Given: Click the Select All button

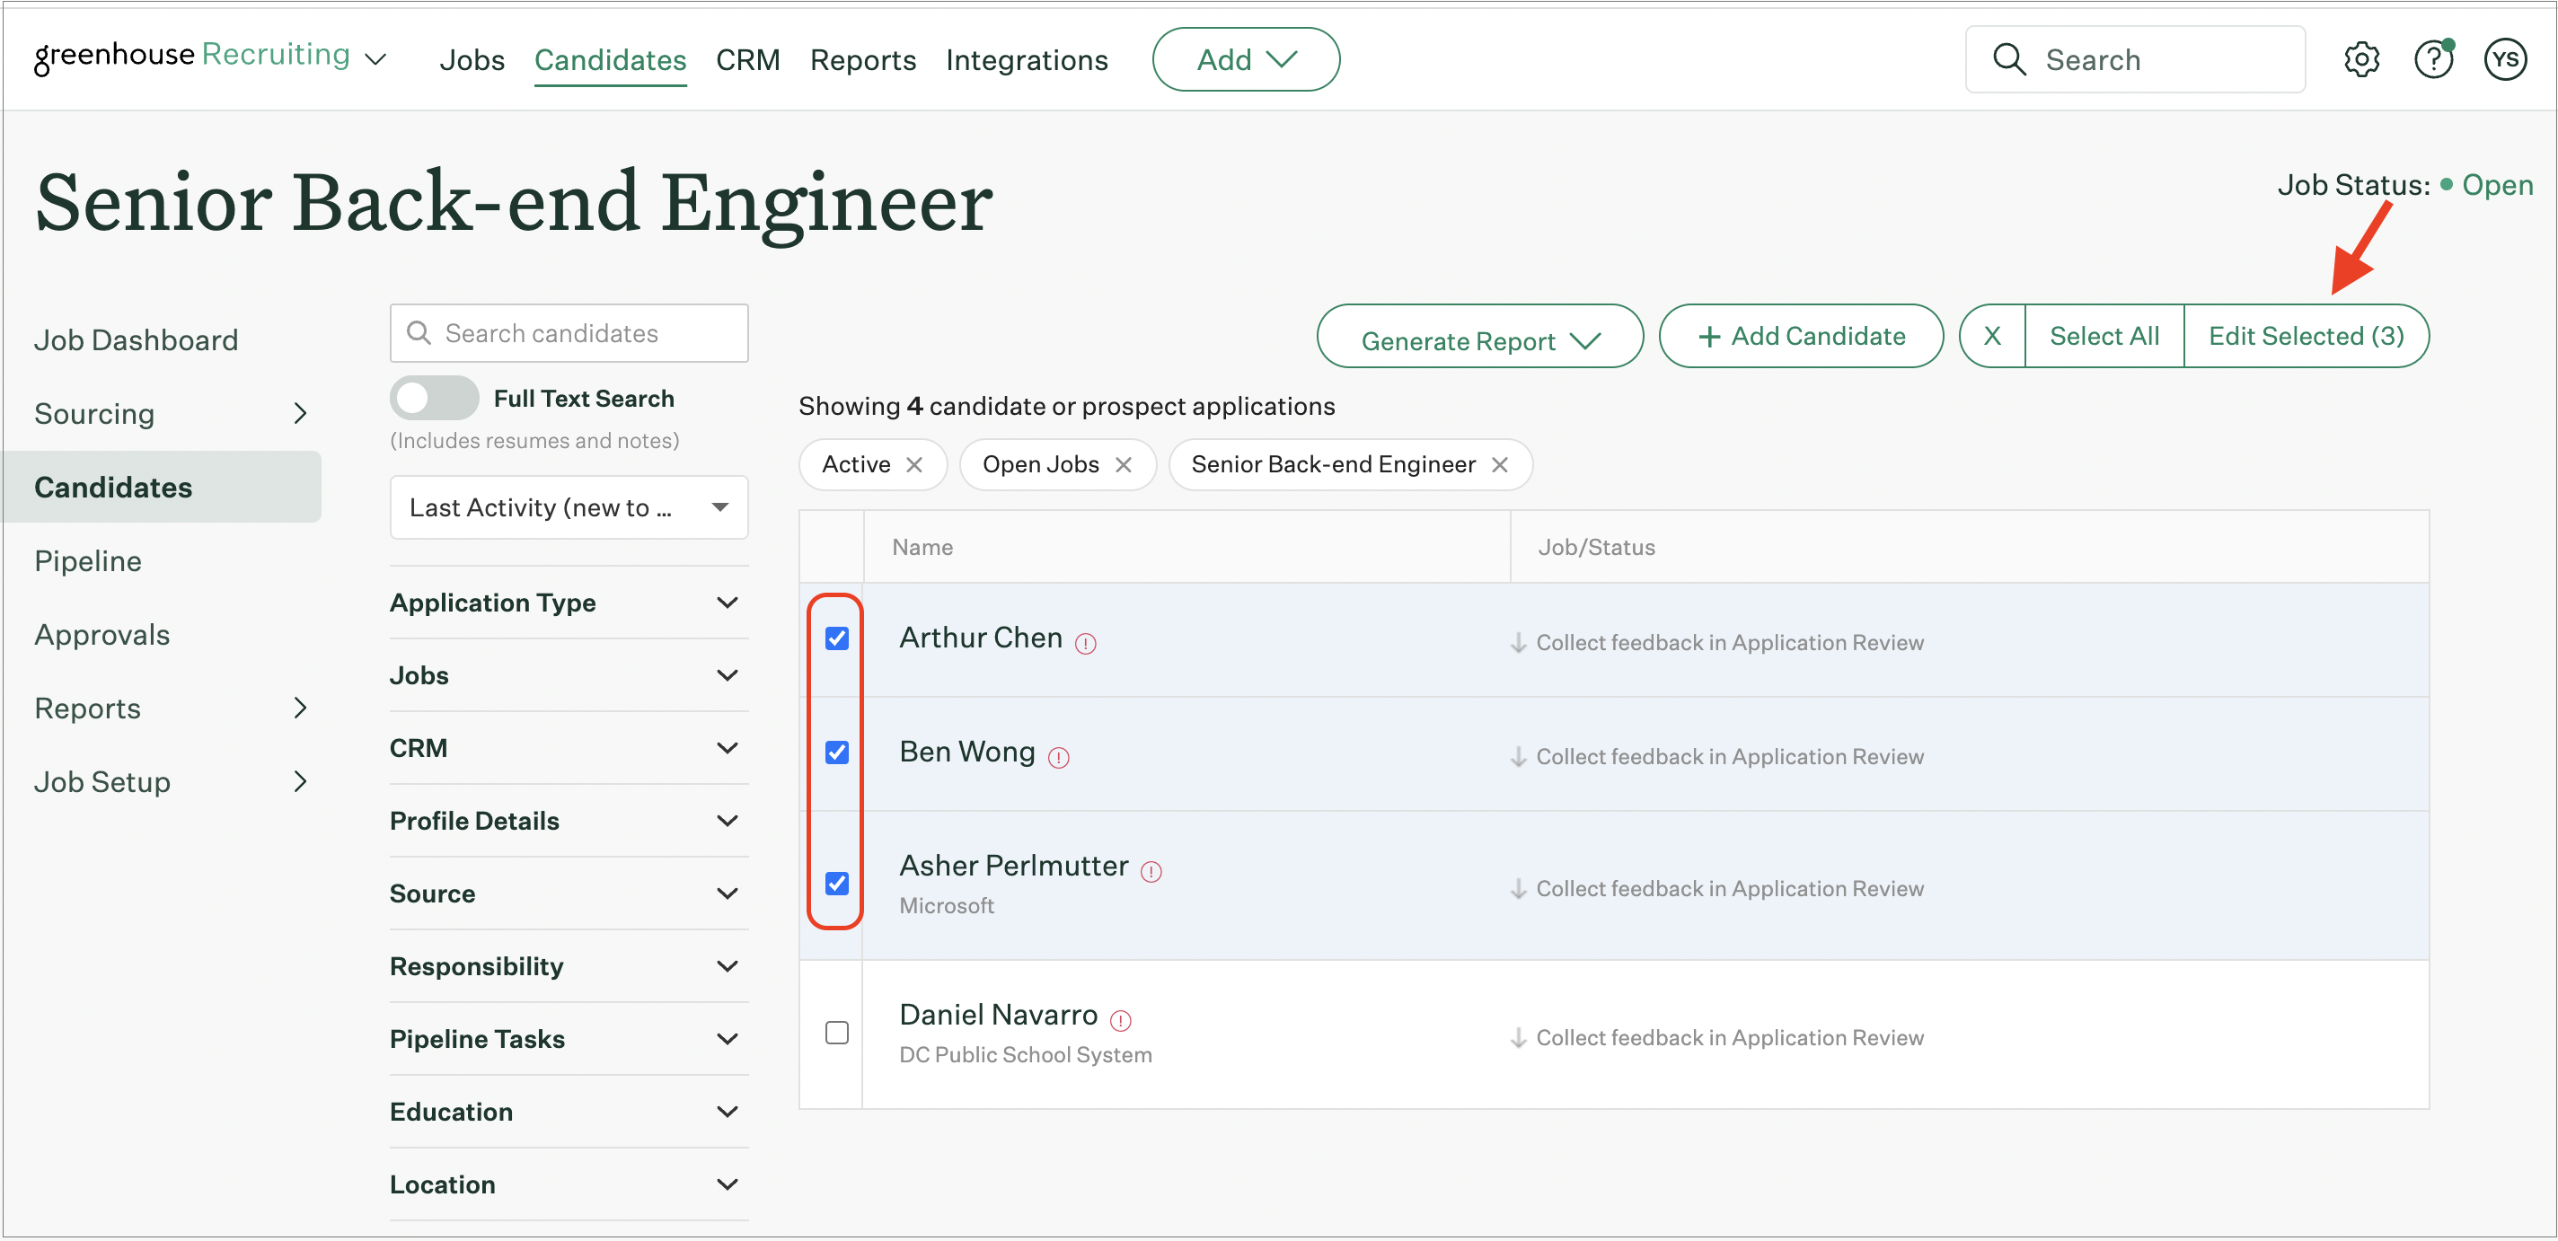Looking at the screenshot, I should click(2104, 337).
